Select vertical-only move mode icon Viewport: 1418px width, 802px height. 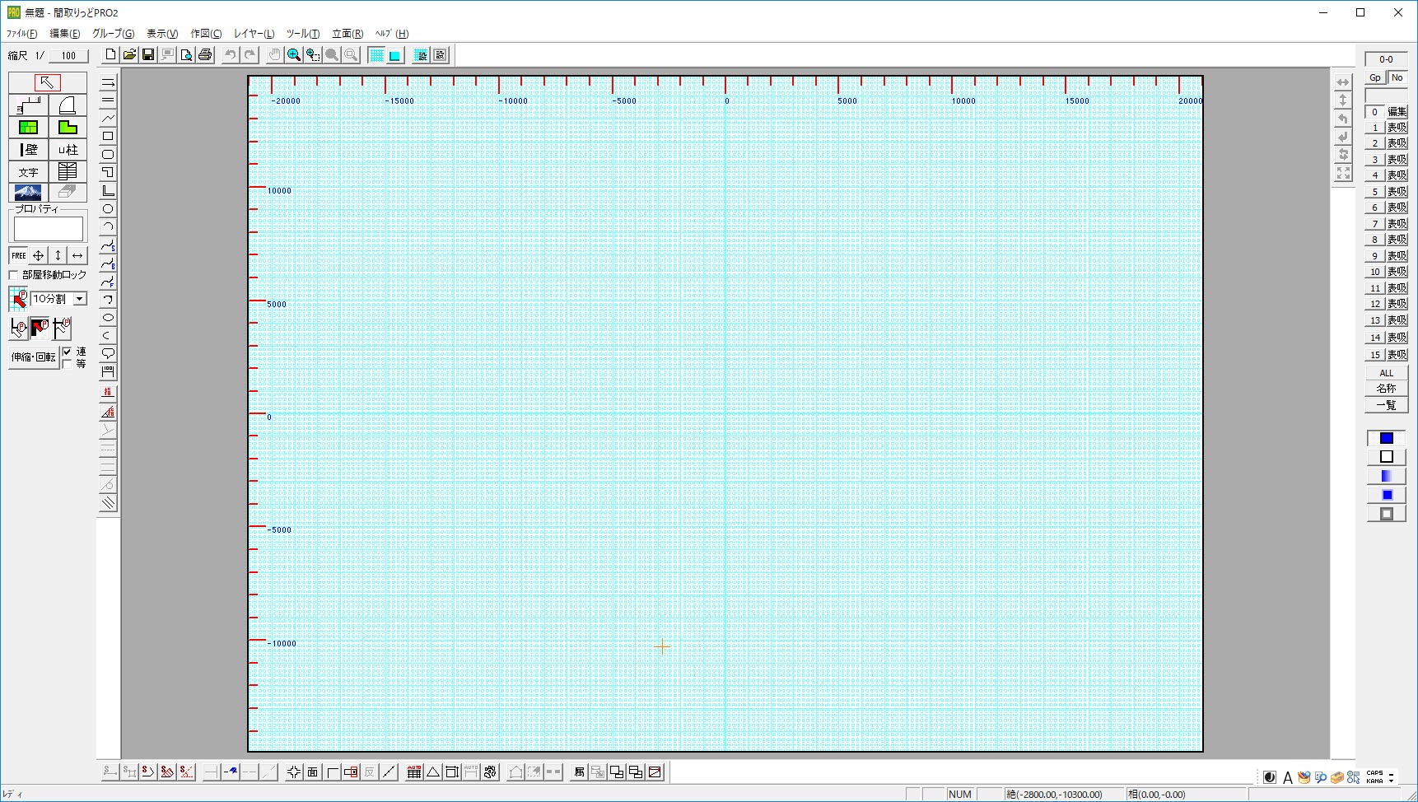pos(58,255)
